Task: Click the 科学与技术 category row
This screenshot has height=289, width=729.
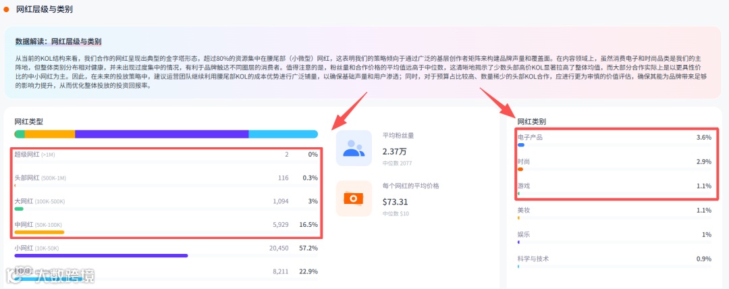Action: tap(614, 261)
